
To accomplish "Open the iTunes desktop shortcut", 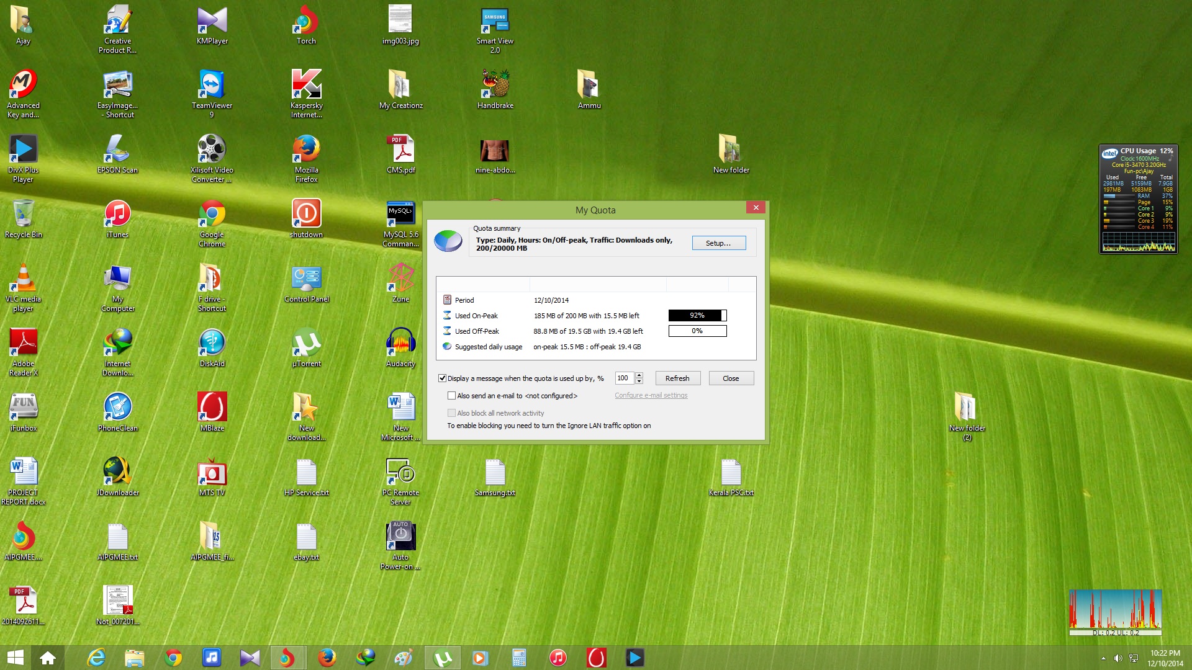I will (x=117, y=219).
